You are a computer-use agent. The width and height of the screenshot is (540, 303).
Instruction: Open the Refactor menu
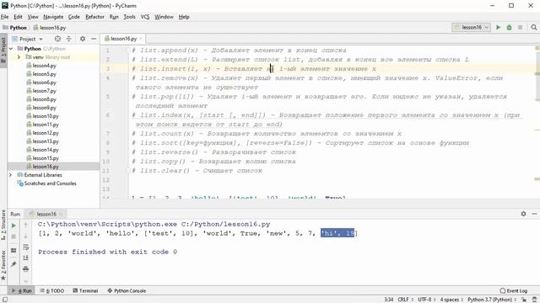coord(94,17)
